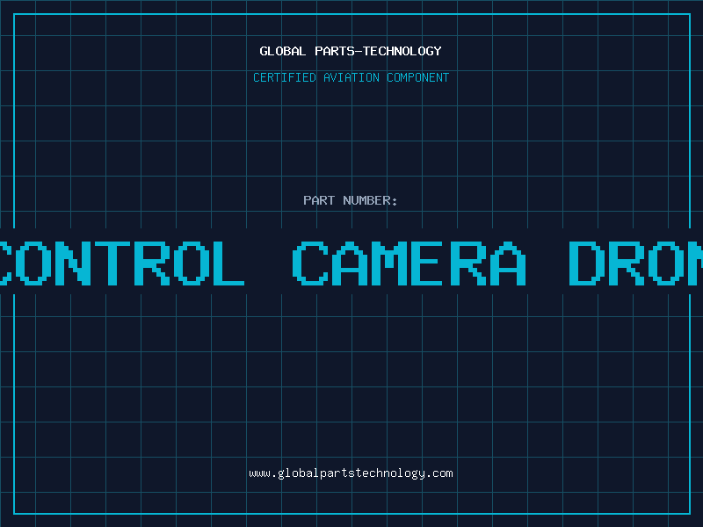Click the large CAMERA word
This screenshot has width=703, height=527.
(409, 263)
